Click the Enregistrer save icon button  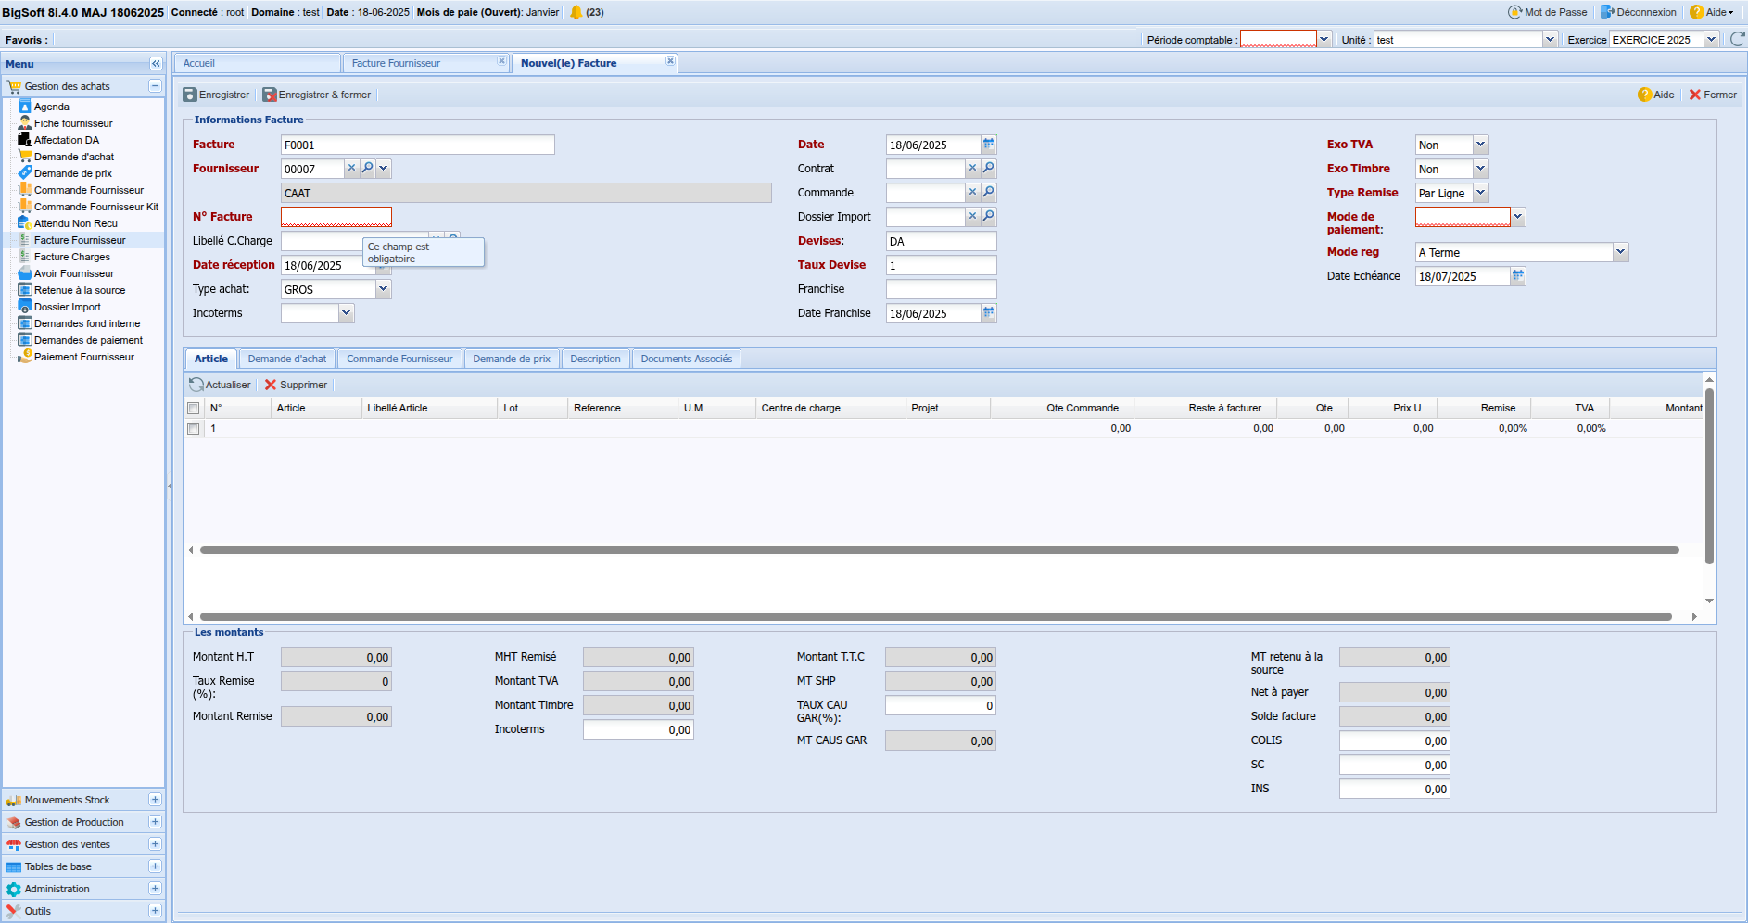point(216,95)
